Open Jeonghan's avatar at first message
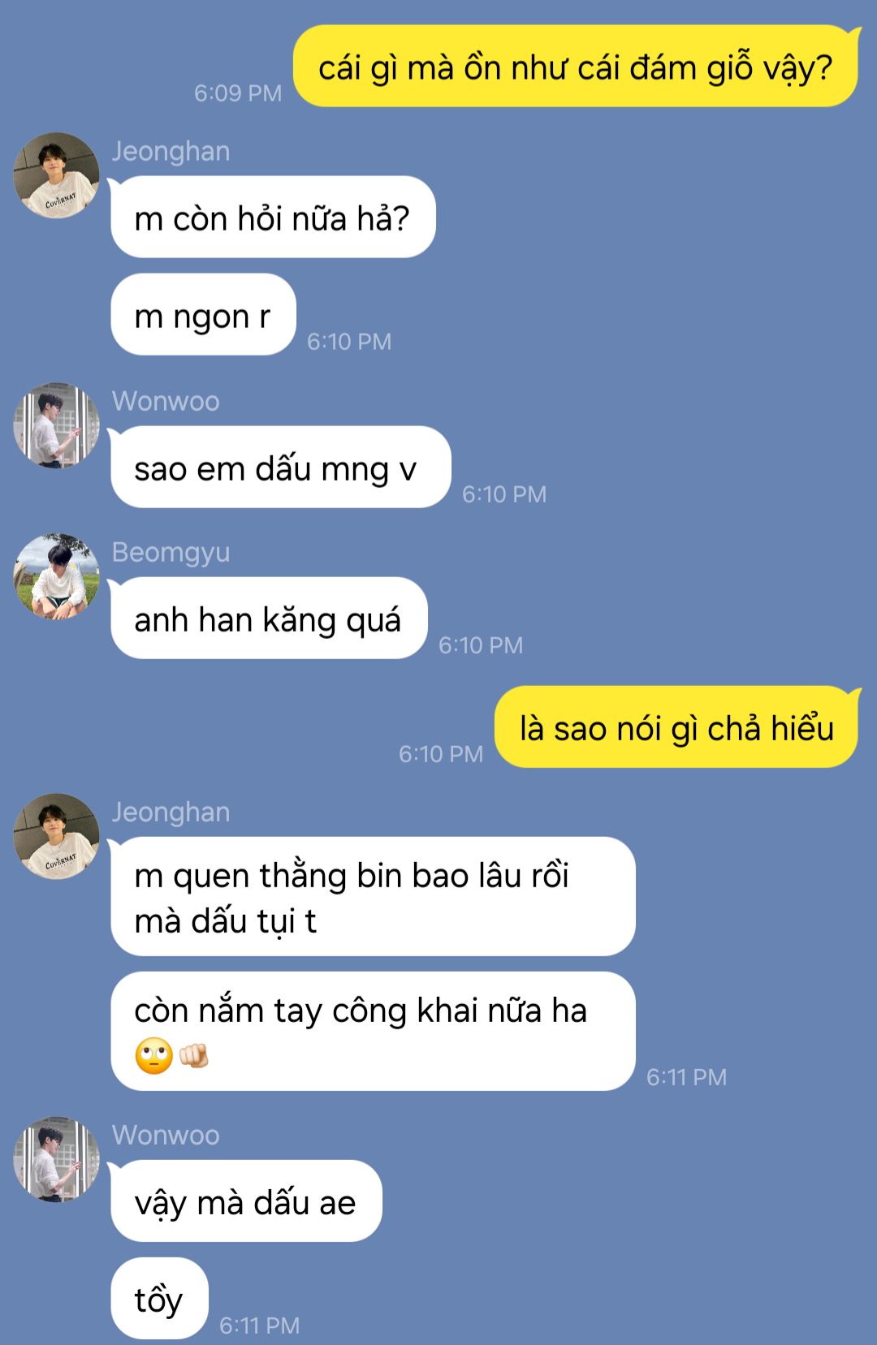Viewport: 877px width, 1345px height. (x=56, y=175)
